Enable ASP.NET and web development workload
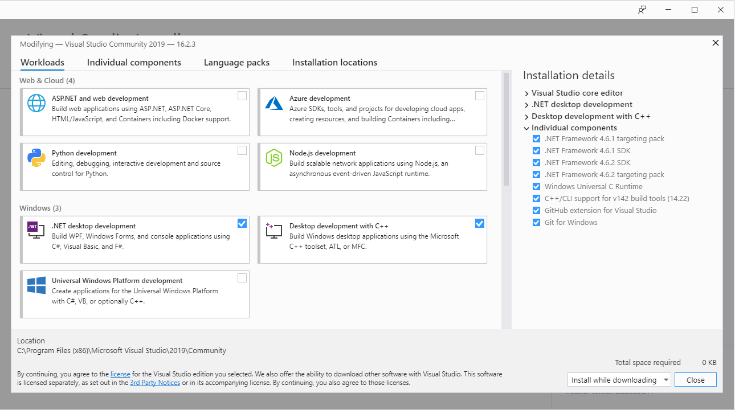Screen dimensions: 735x410 (242, 96)
